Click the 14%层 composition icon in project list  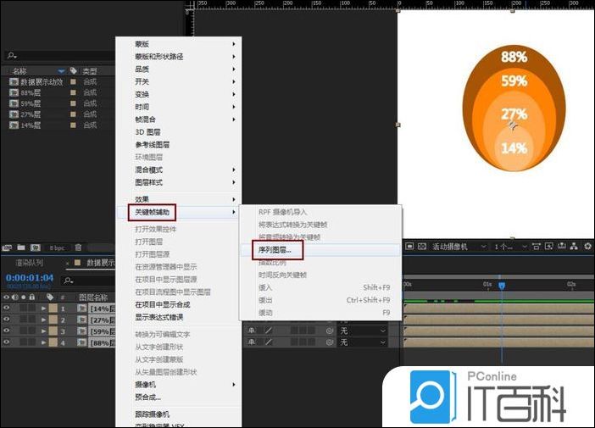tap(14, 125)
